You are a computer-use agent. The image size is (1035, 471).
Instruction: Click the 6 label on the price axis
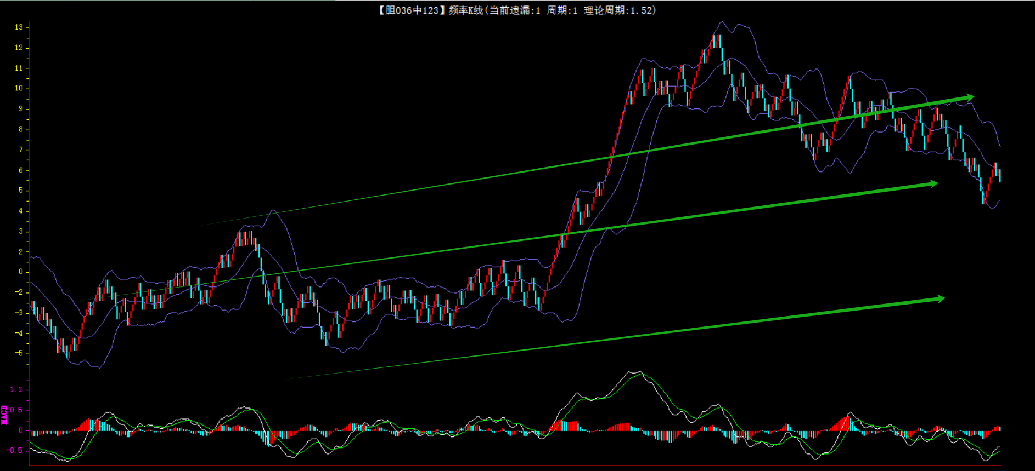pos(21,170)
